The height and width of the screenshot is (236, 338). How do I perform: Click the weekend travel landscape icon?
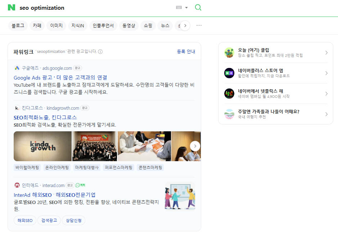tap(229, 114)
